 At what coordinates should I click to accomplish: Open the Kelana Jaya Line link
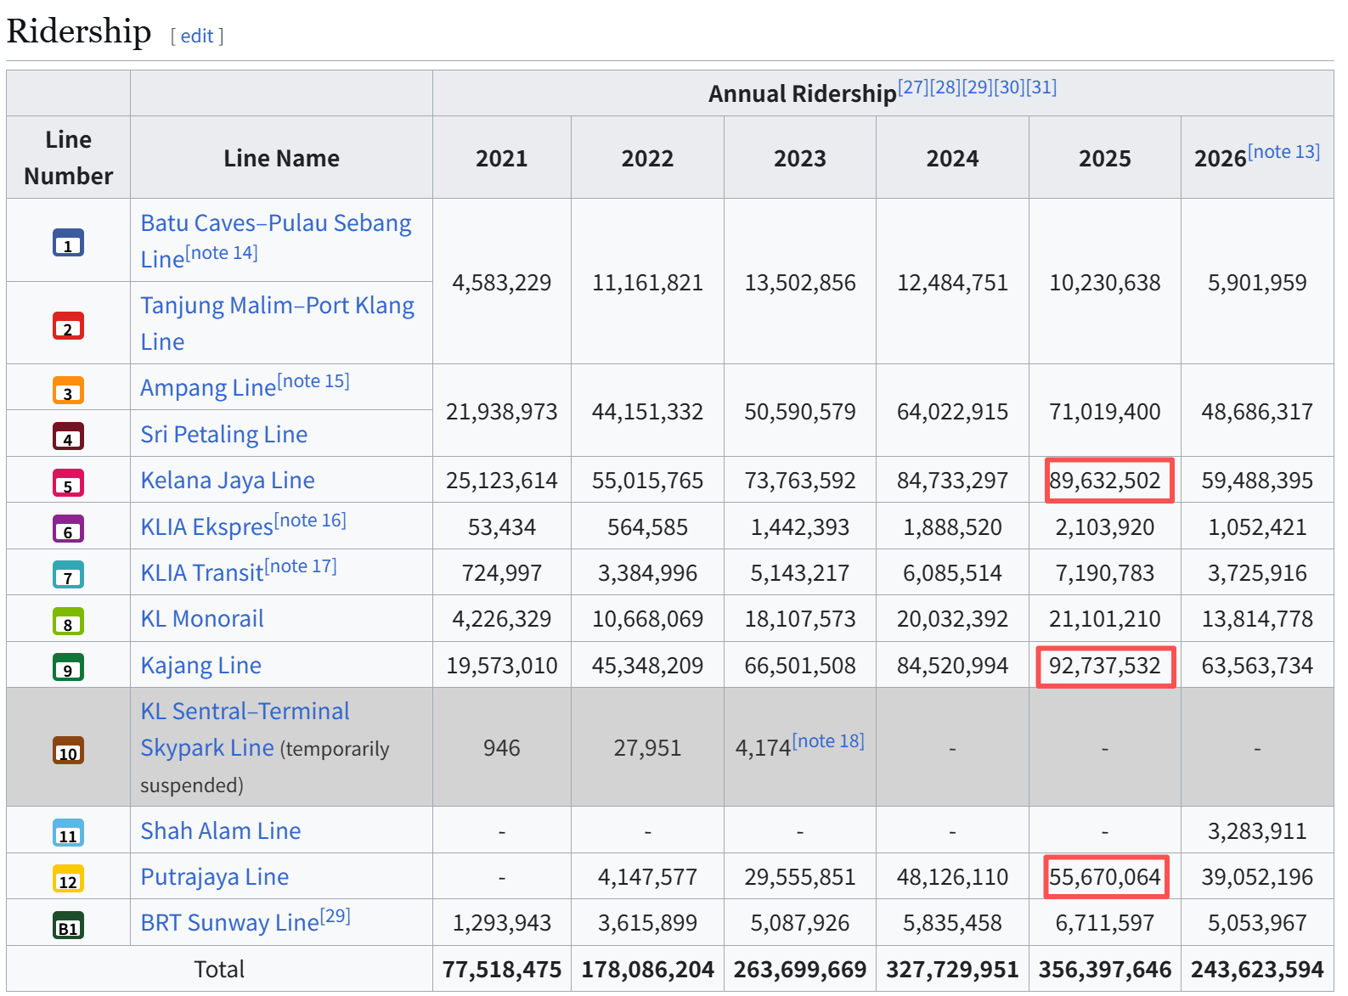tap(228, 480)
